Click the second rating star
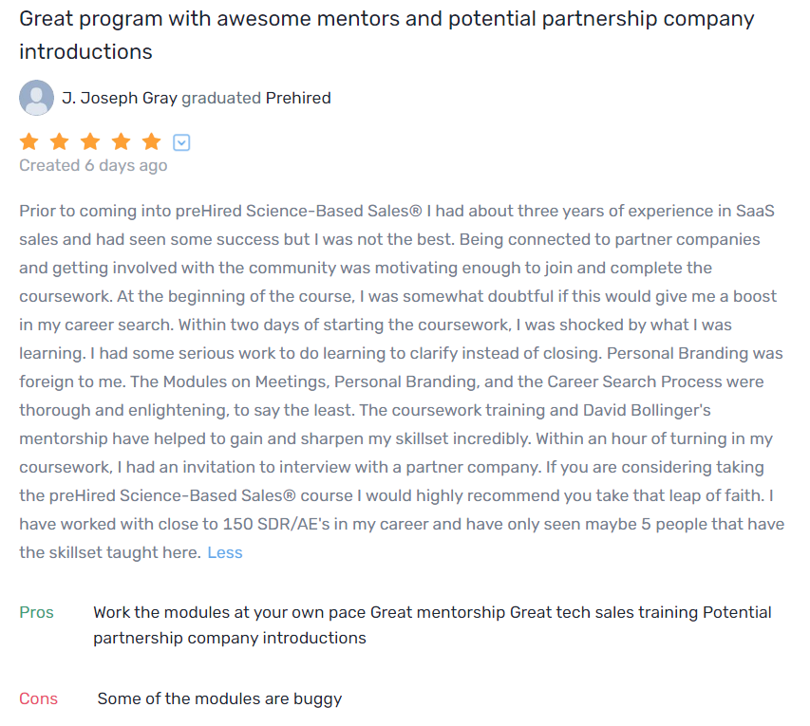 [x=60, y=142]
